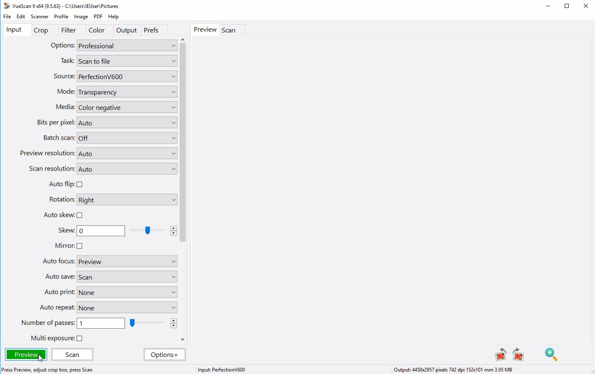This screenshot has height=374, width=595.
Task: Click the Options+ button
Action: [164, 354]
